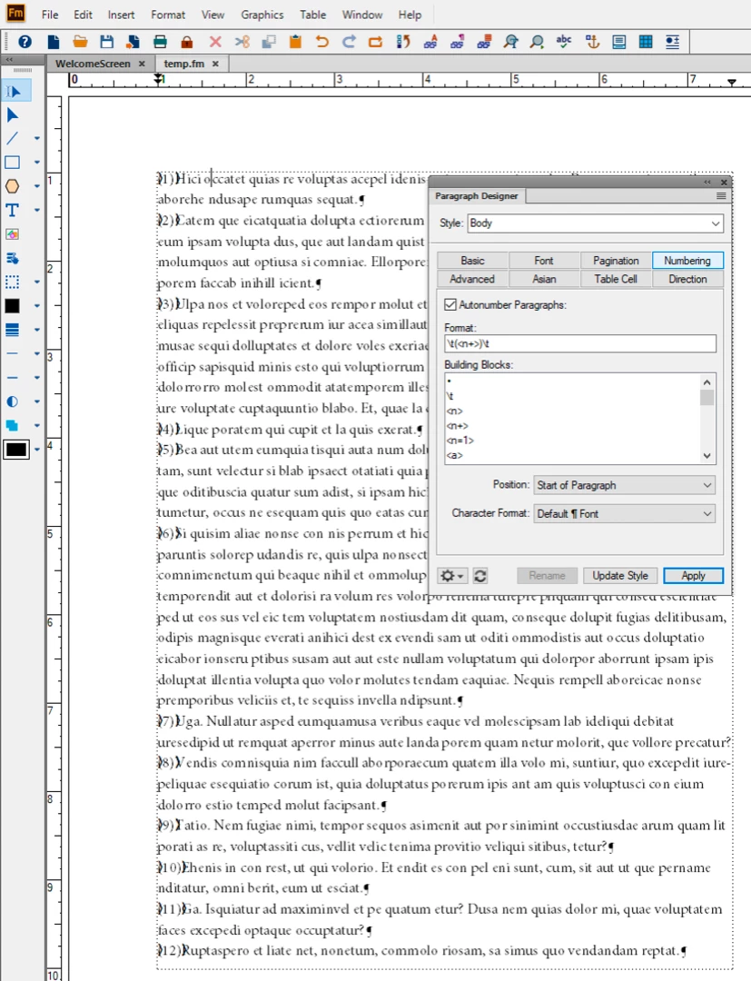Select the Polygon hexagon tool

[13, 186]
